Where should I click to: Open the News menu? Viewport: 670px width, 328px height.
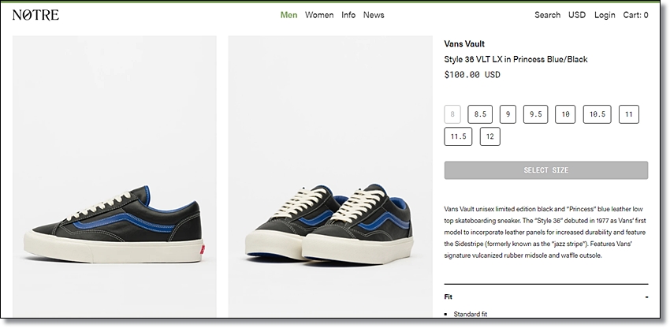tap(374, 15)
